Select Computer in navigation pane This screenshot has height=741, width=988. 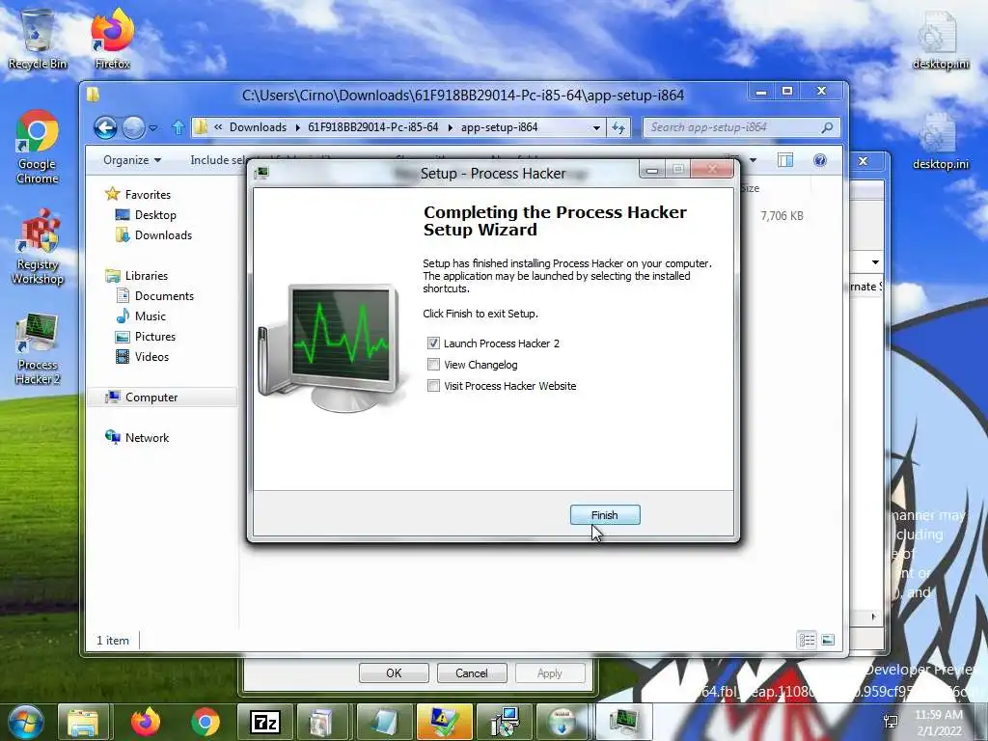tap(151, 397)
